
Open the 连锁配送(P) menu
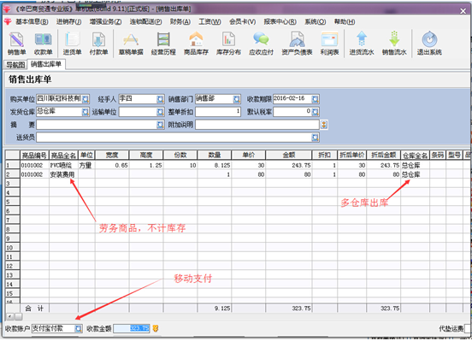[145, 21]
